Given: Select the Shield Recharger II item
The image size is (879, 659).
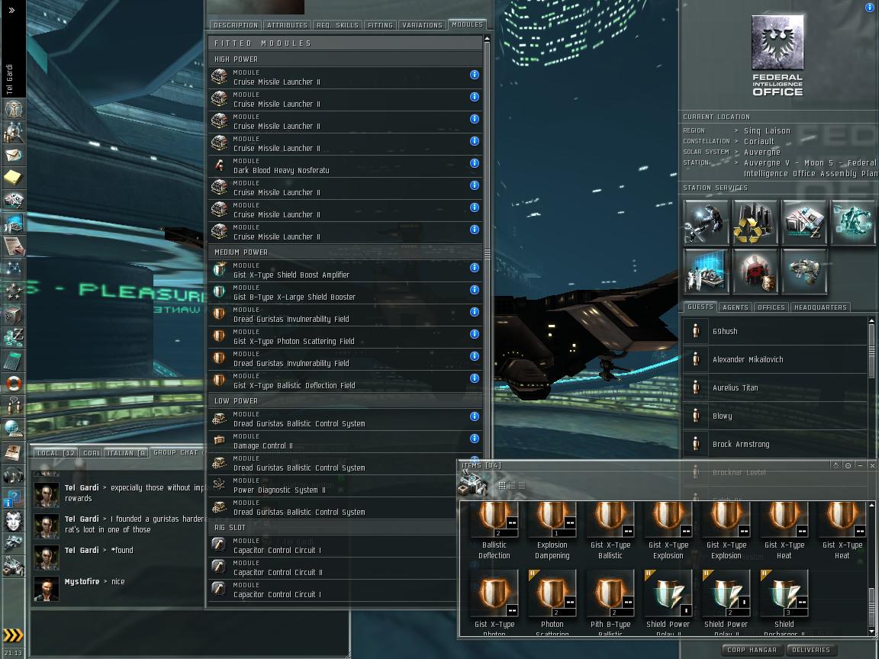Looking at the screenshot, I should [x=784, y=603].
